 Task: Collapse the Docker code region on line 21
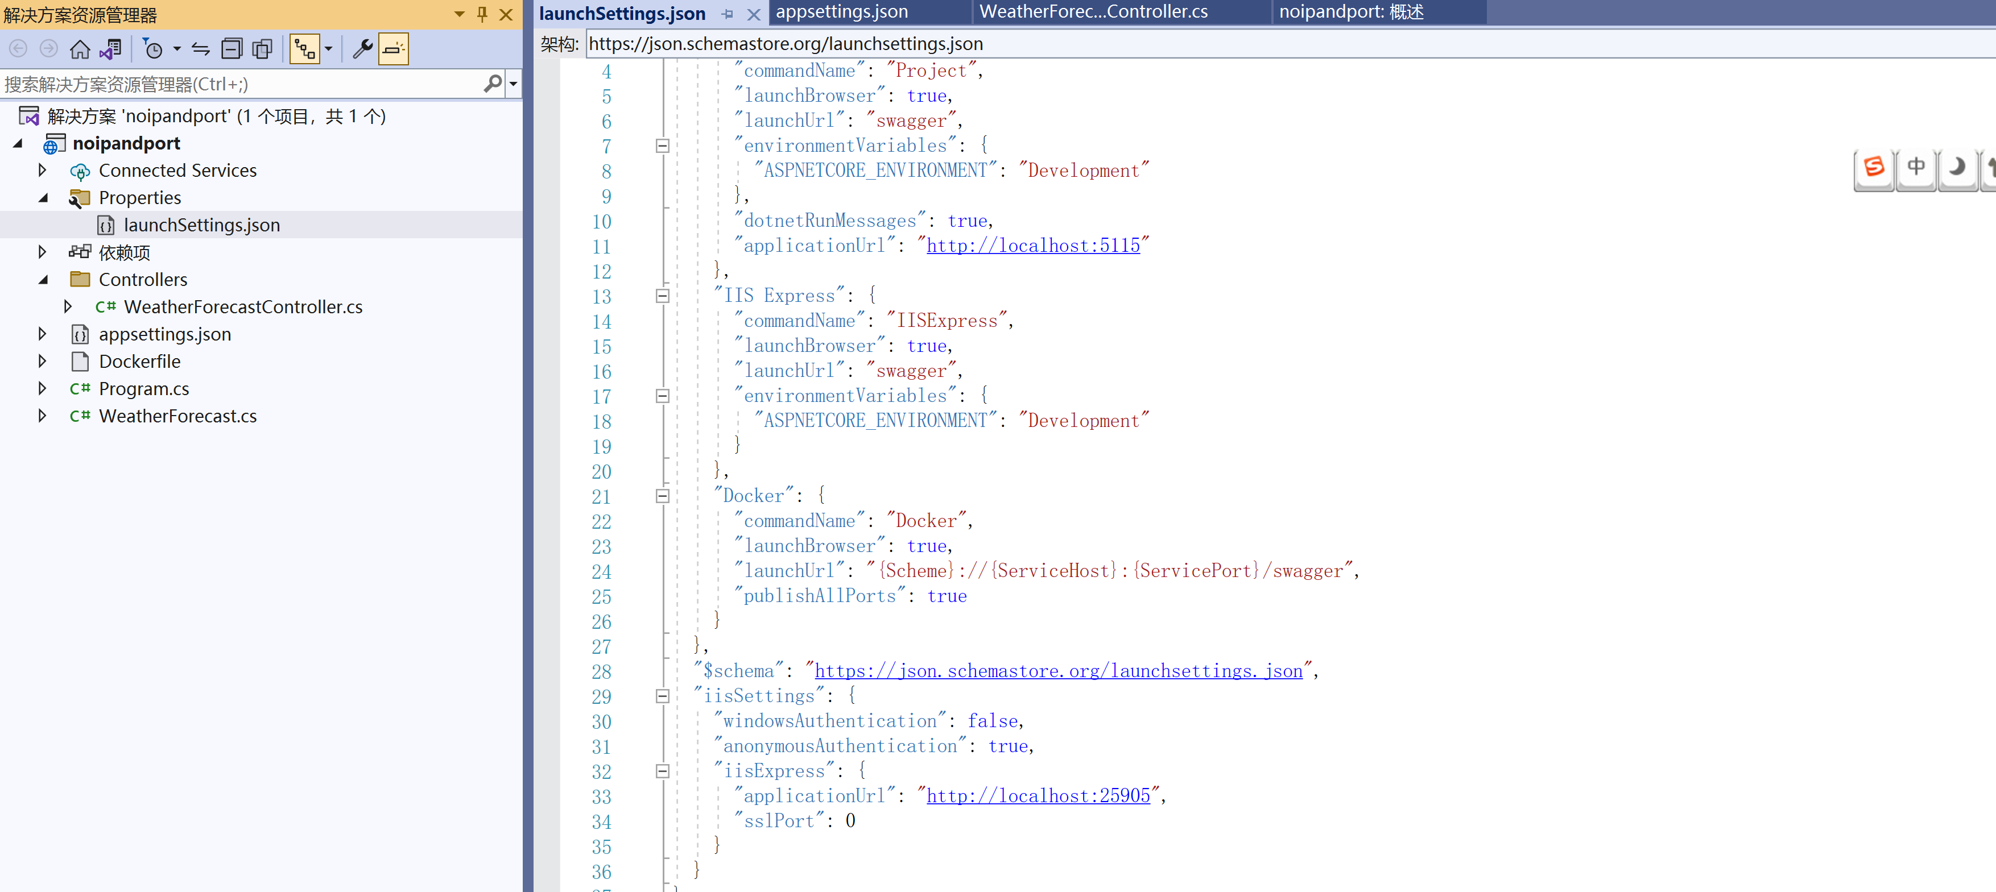point(663,496)
